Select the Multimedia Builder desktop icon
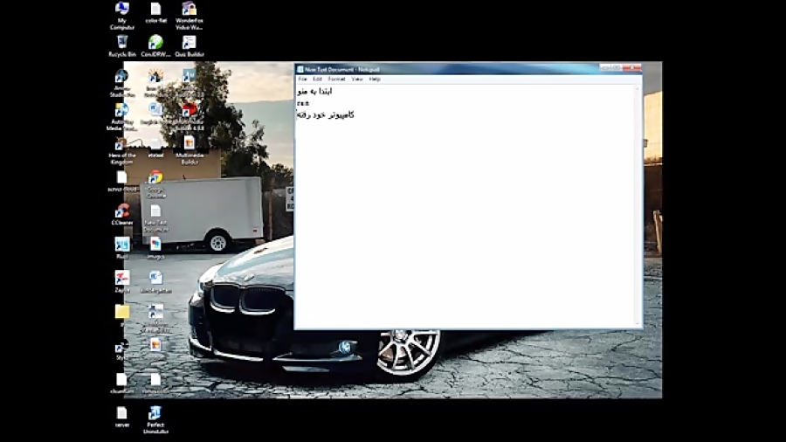The width and height of the screenshot is (786, 442). click(189, 150)
